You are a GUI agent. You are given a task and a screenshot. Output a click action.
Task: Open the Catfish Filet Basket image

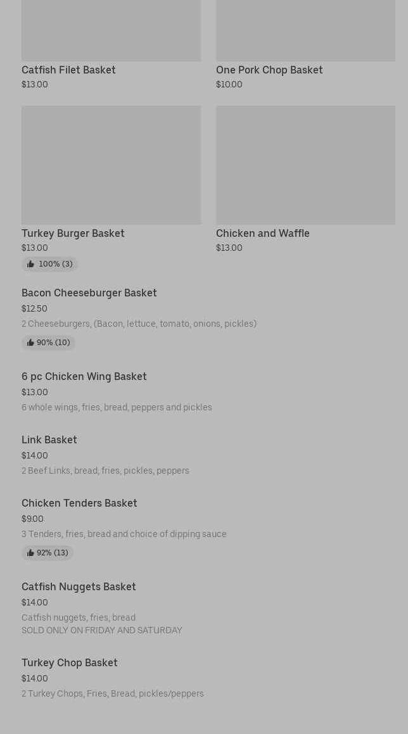(x=111, y=30)
